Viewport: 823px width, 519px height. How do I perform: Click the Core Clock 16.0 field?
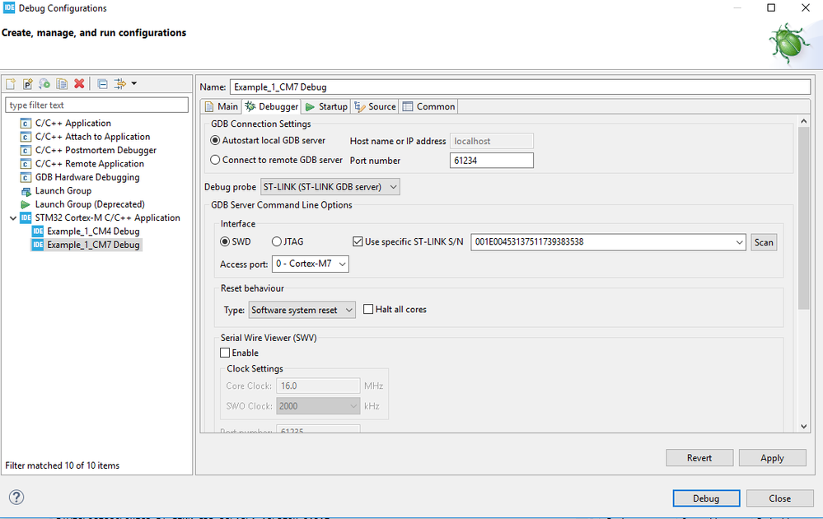[318, 386]
